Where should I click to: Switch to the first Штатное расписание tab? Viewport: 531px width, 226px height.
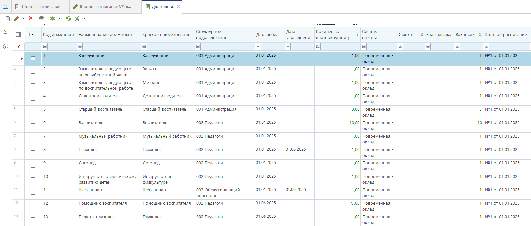(41, 7)
